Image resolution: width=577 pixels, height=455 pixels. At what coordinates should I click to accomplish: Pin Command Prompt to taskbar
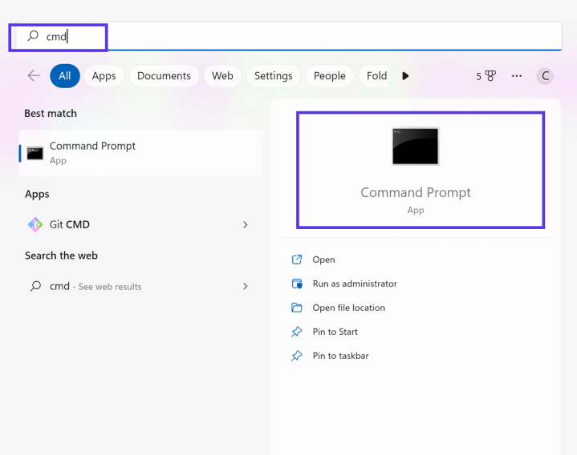tap(340, 356)
